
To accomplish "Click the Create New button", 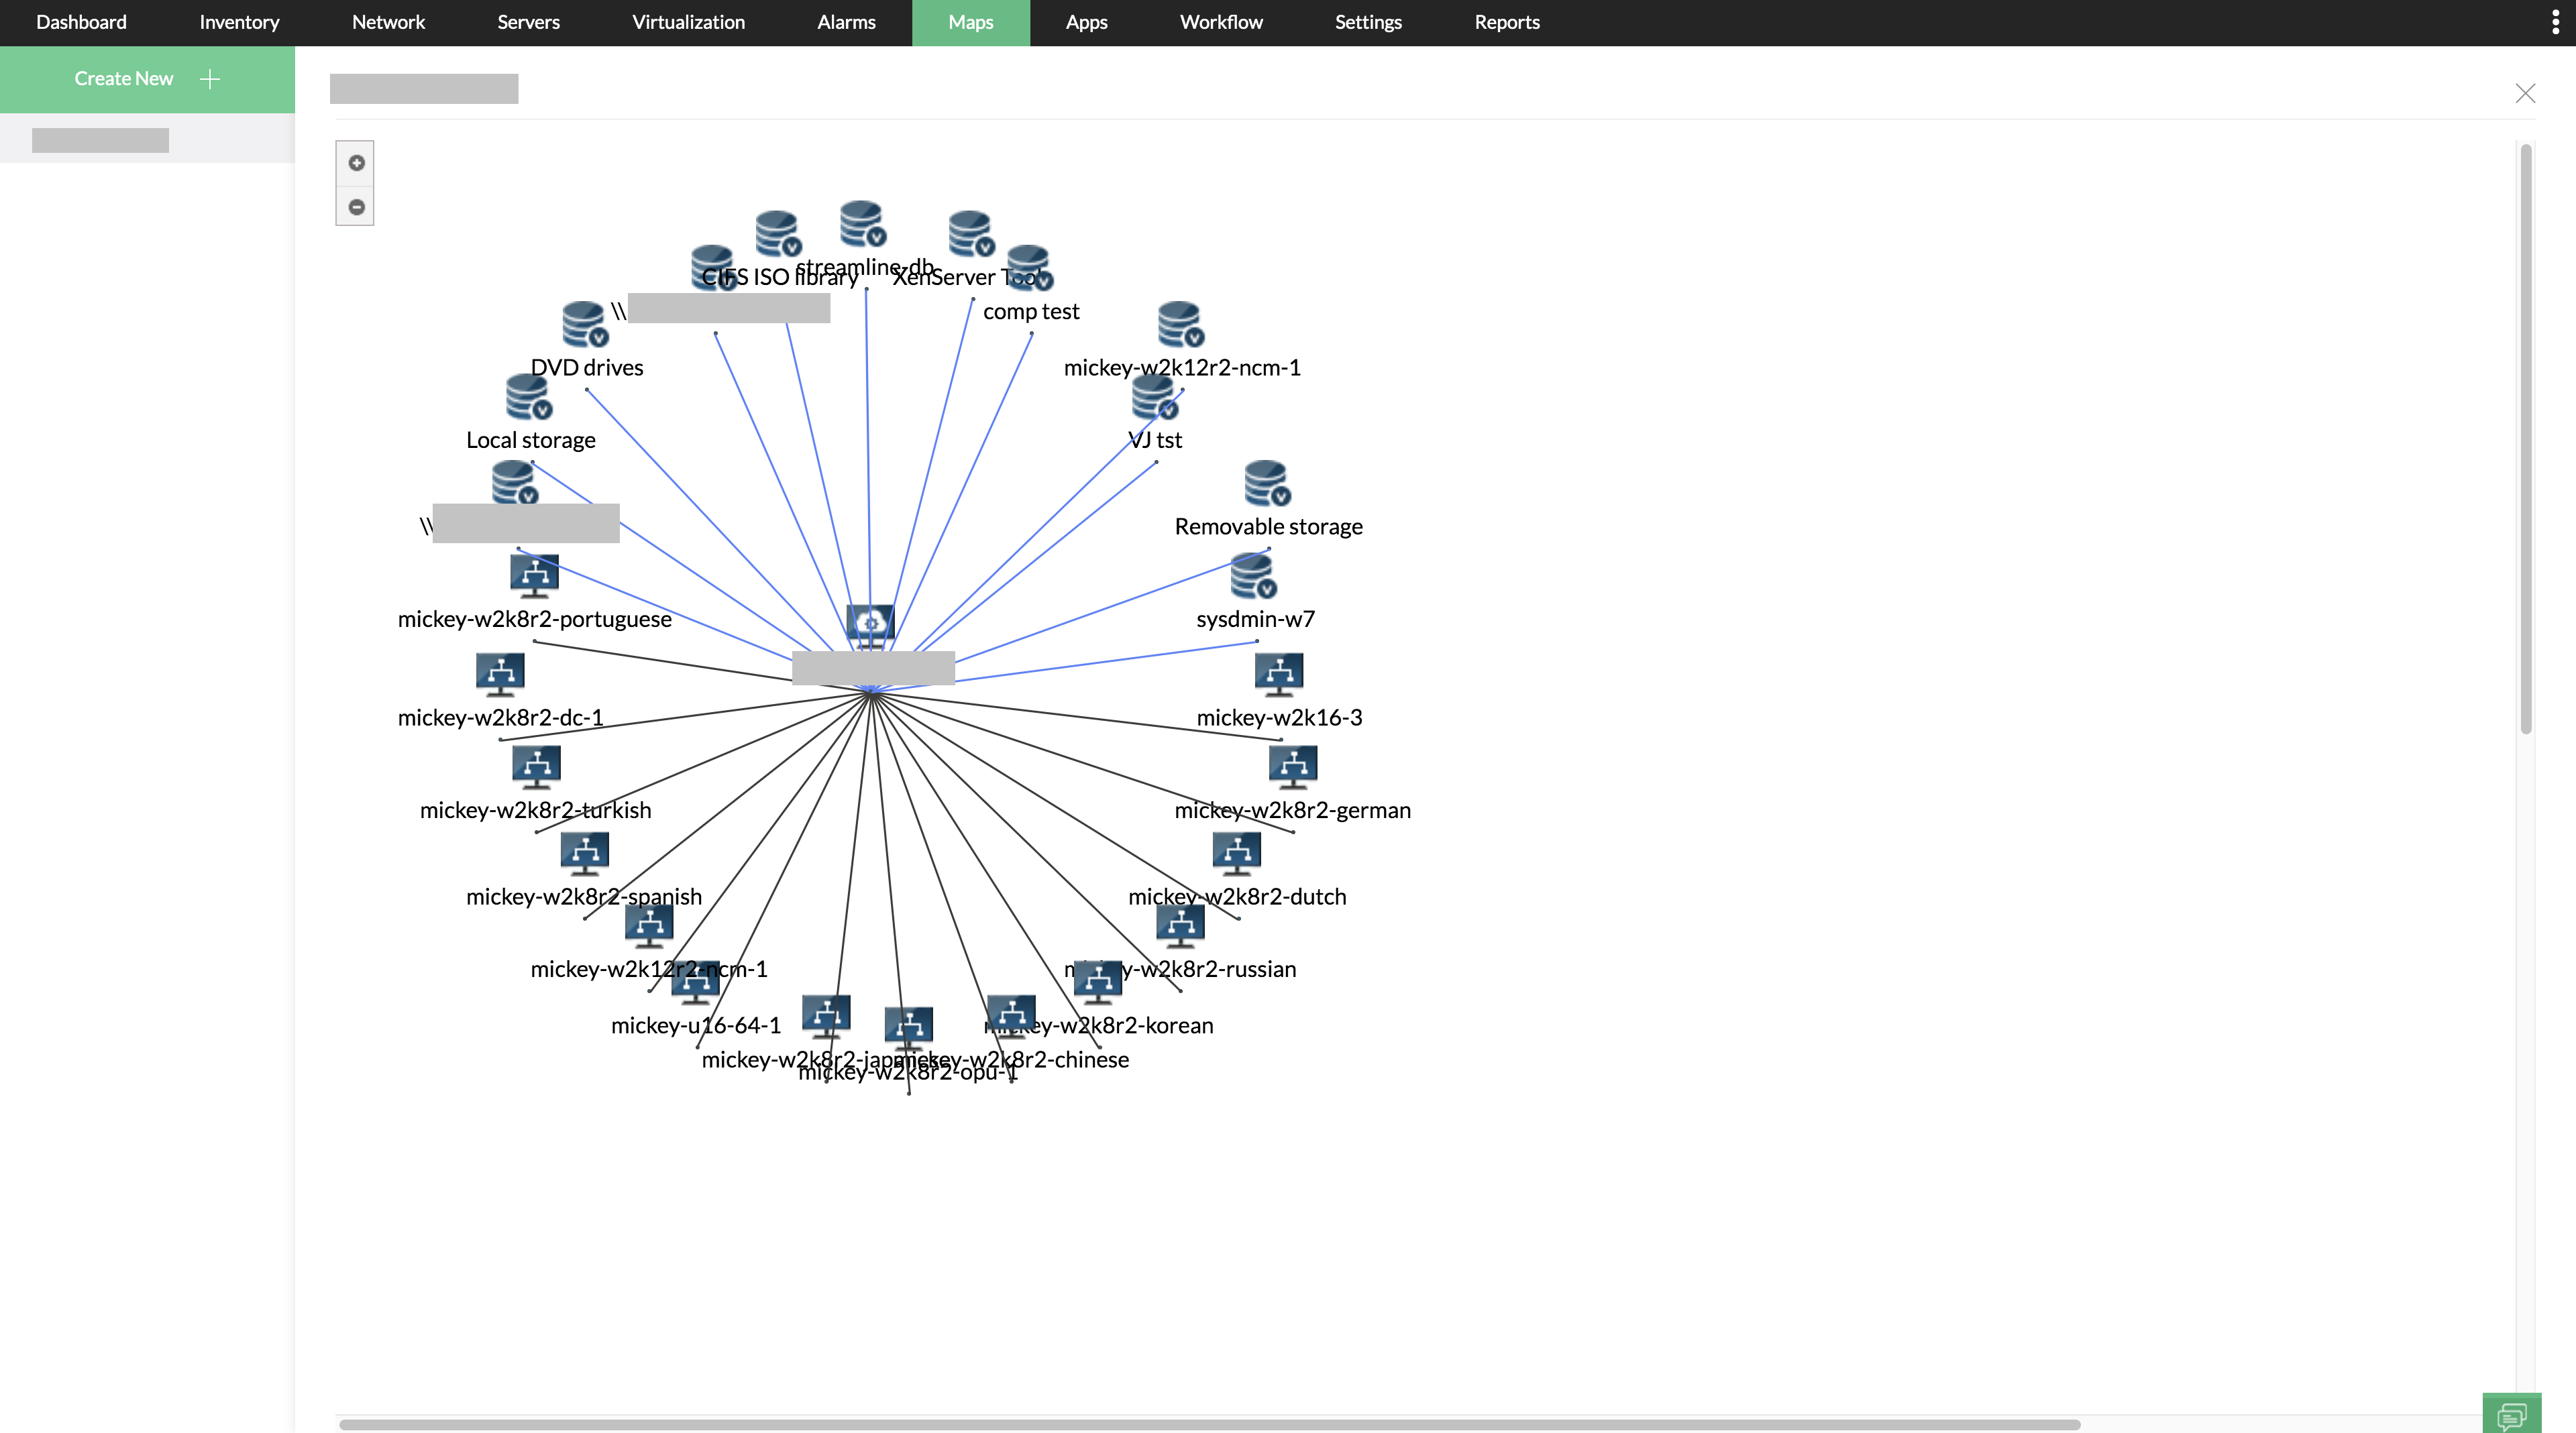I will point(147,79).
